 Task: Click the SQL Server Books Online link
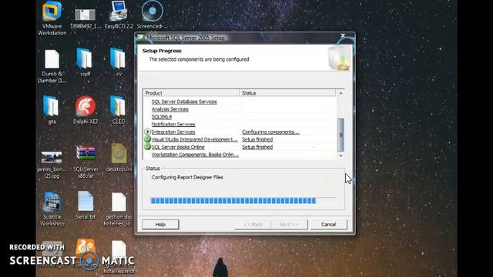(178, 147)
